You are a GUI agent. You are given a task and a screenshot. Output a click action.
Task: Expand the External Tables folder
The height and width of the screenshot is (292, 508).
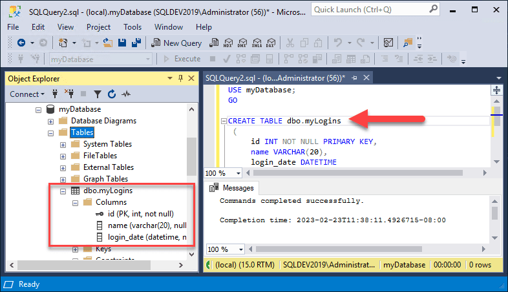pyautogui.click(x=63, y=168)
